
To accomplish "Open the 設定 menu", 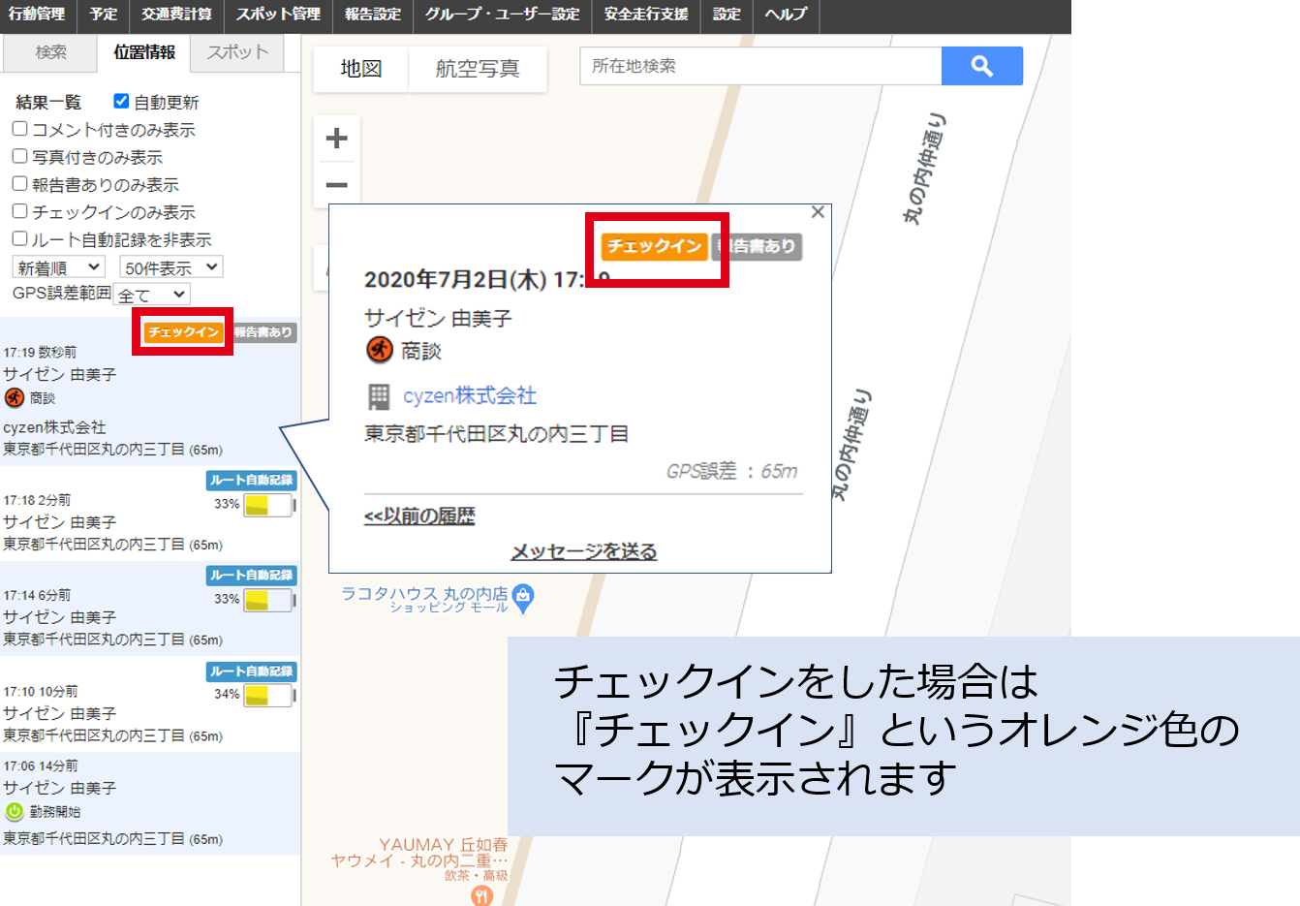I will (727, 15).
